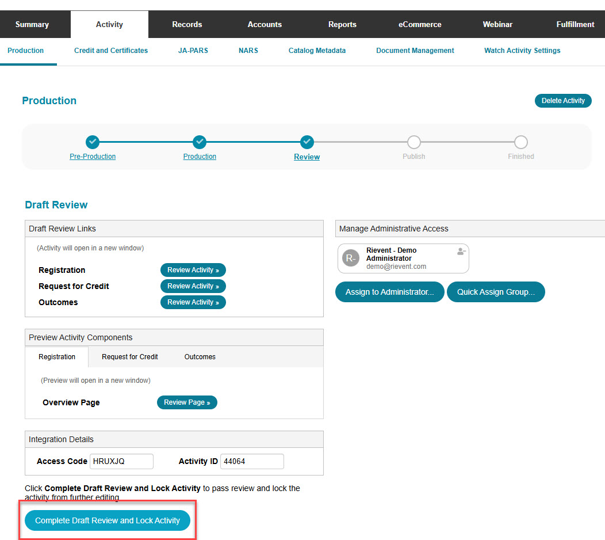Switch to the Accounts tab

tap(265, 24)
